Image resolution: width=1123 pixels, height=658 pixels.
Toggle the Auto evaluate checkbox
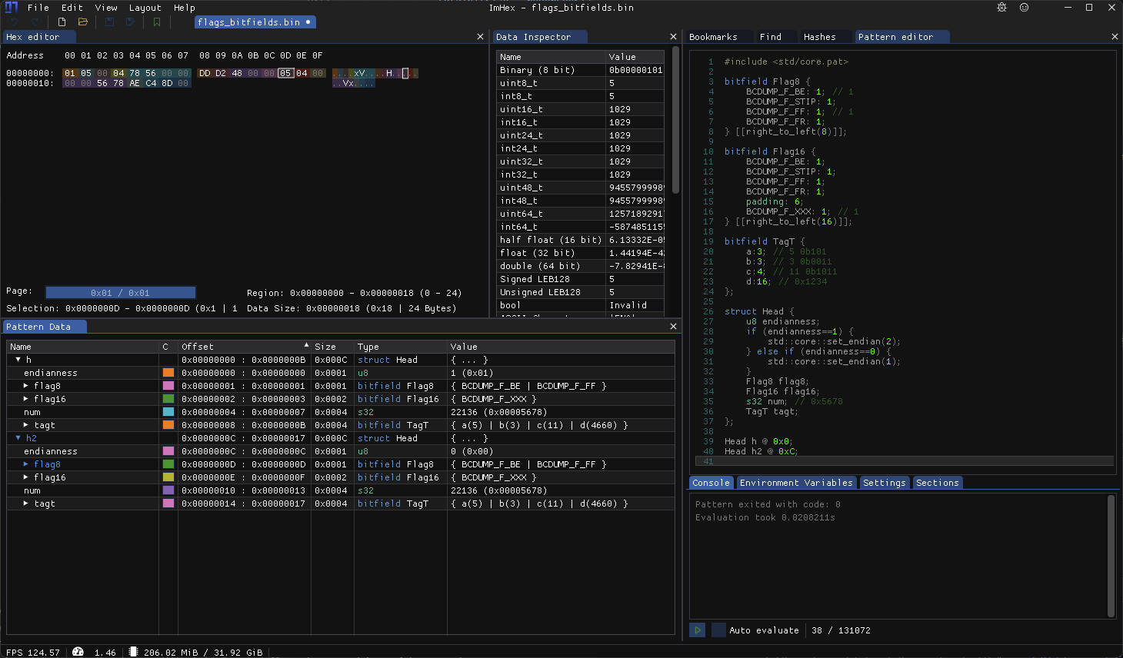(718, 630)
